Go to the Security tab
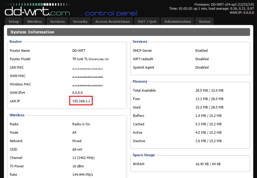 click(x=80, y=21)
